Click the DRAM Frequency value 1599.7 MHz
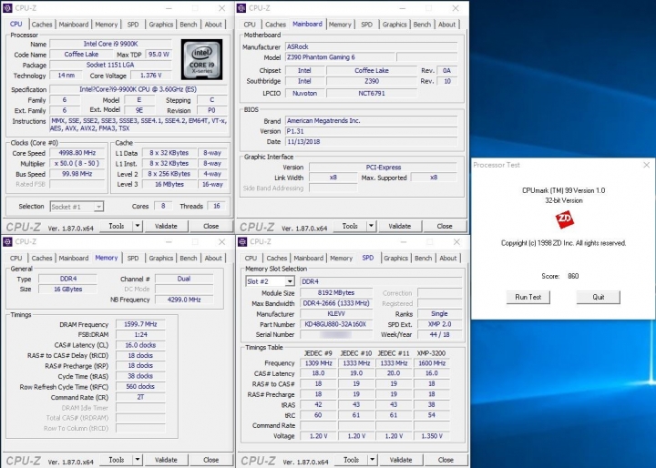Image resolution: width=656 pixels, height=468 pixels. click(x=140, y=324)
